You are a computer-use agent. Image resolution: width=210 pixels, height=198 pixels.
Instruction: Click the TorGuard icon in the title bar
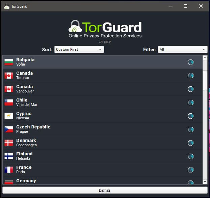point(7,6)
